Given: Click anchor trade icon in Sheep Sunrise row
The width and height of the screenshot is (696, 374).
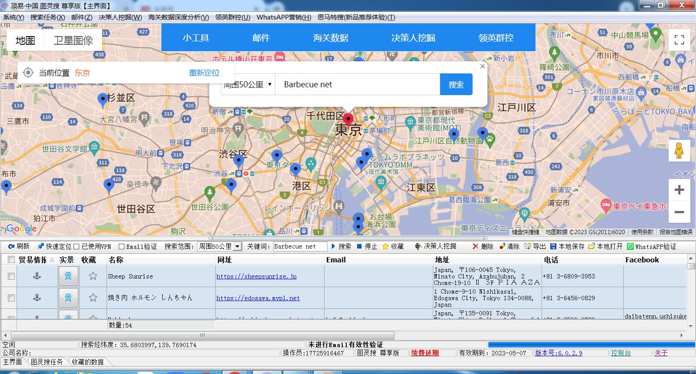Looking at the screenshot, I should tap(37, 276).
